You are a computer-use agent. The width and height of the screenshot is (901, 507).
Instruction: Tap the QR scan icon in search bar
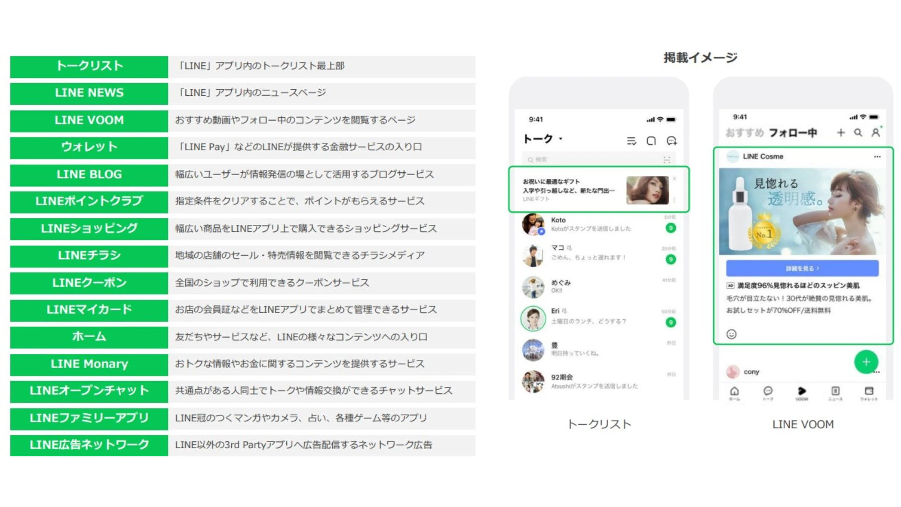[667, 160]
